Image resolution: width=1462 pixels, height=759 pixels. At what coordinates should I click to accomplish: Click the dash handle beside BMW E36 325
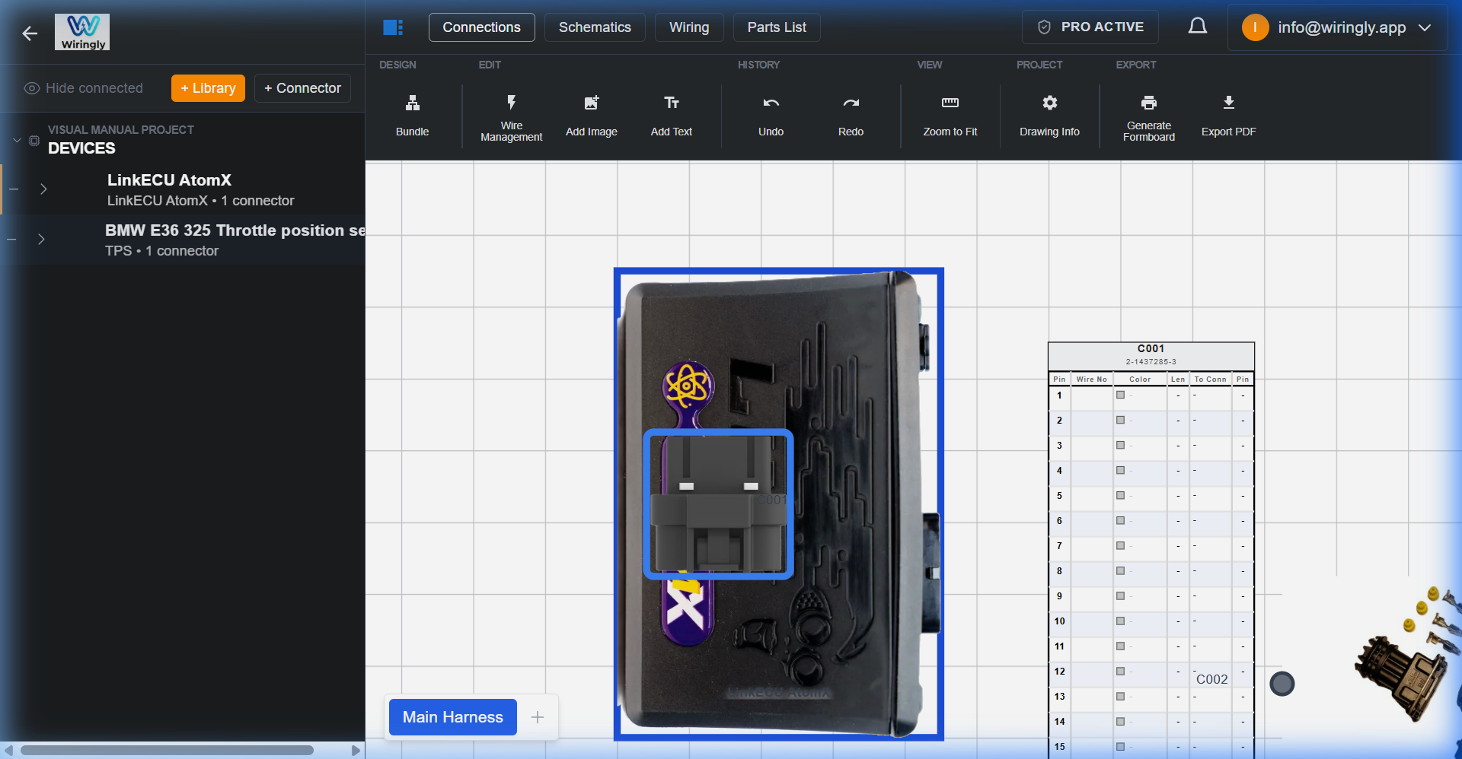(11, 240)
